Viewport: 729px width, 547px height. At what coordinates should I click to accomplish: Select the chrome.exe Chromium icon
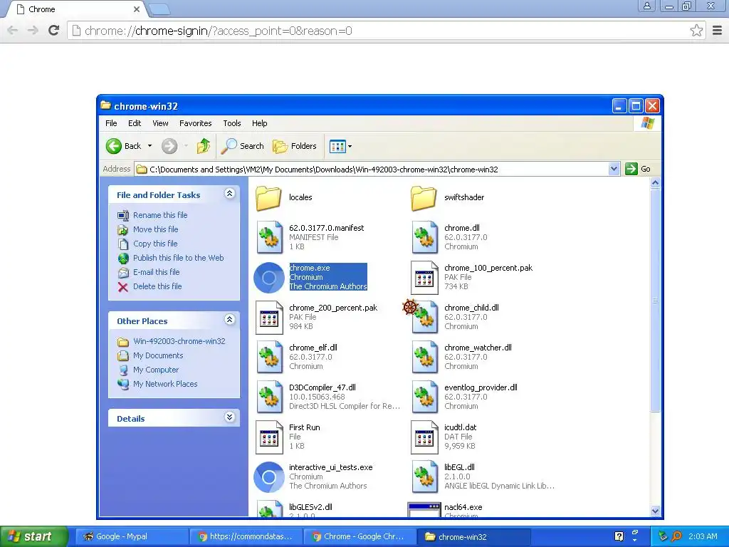[268, 278]
